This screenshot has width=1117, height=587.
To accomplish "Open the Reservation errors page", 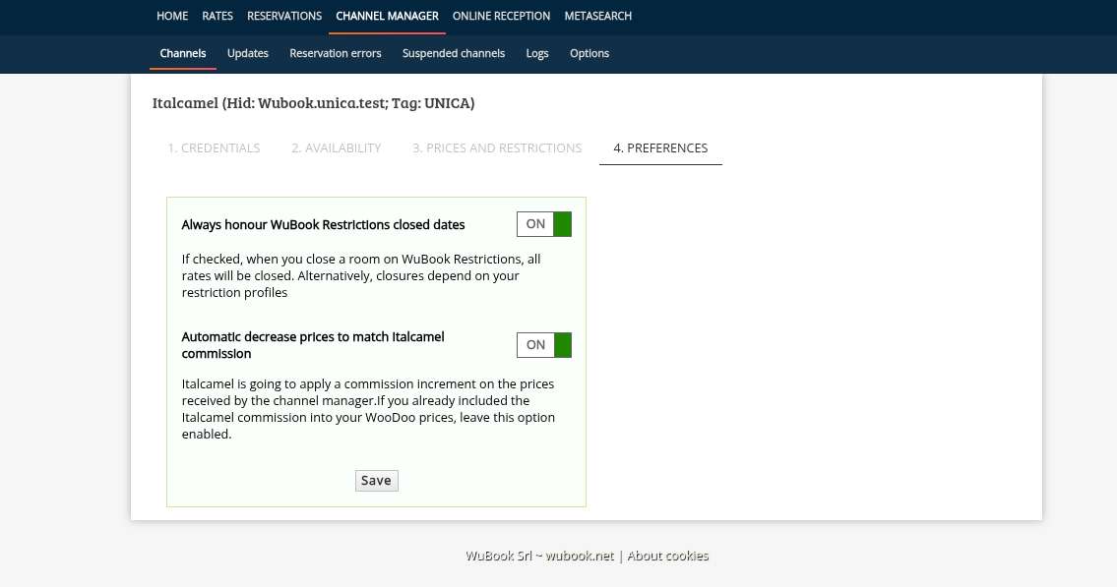I will point(336,53).
